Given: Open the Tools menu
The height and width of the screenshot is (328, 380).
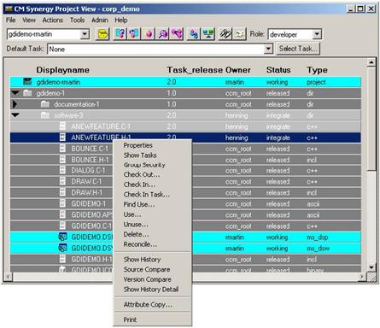Looking at the screenshot, I should coord(78,20).
